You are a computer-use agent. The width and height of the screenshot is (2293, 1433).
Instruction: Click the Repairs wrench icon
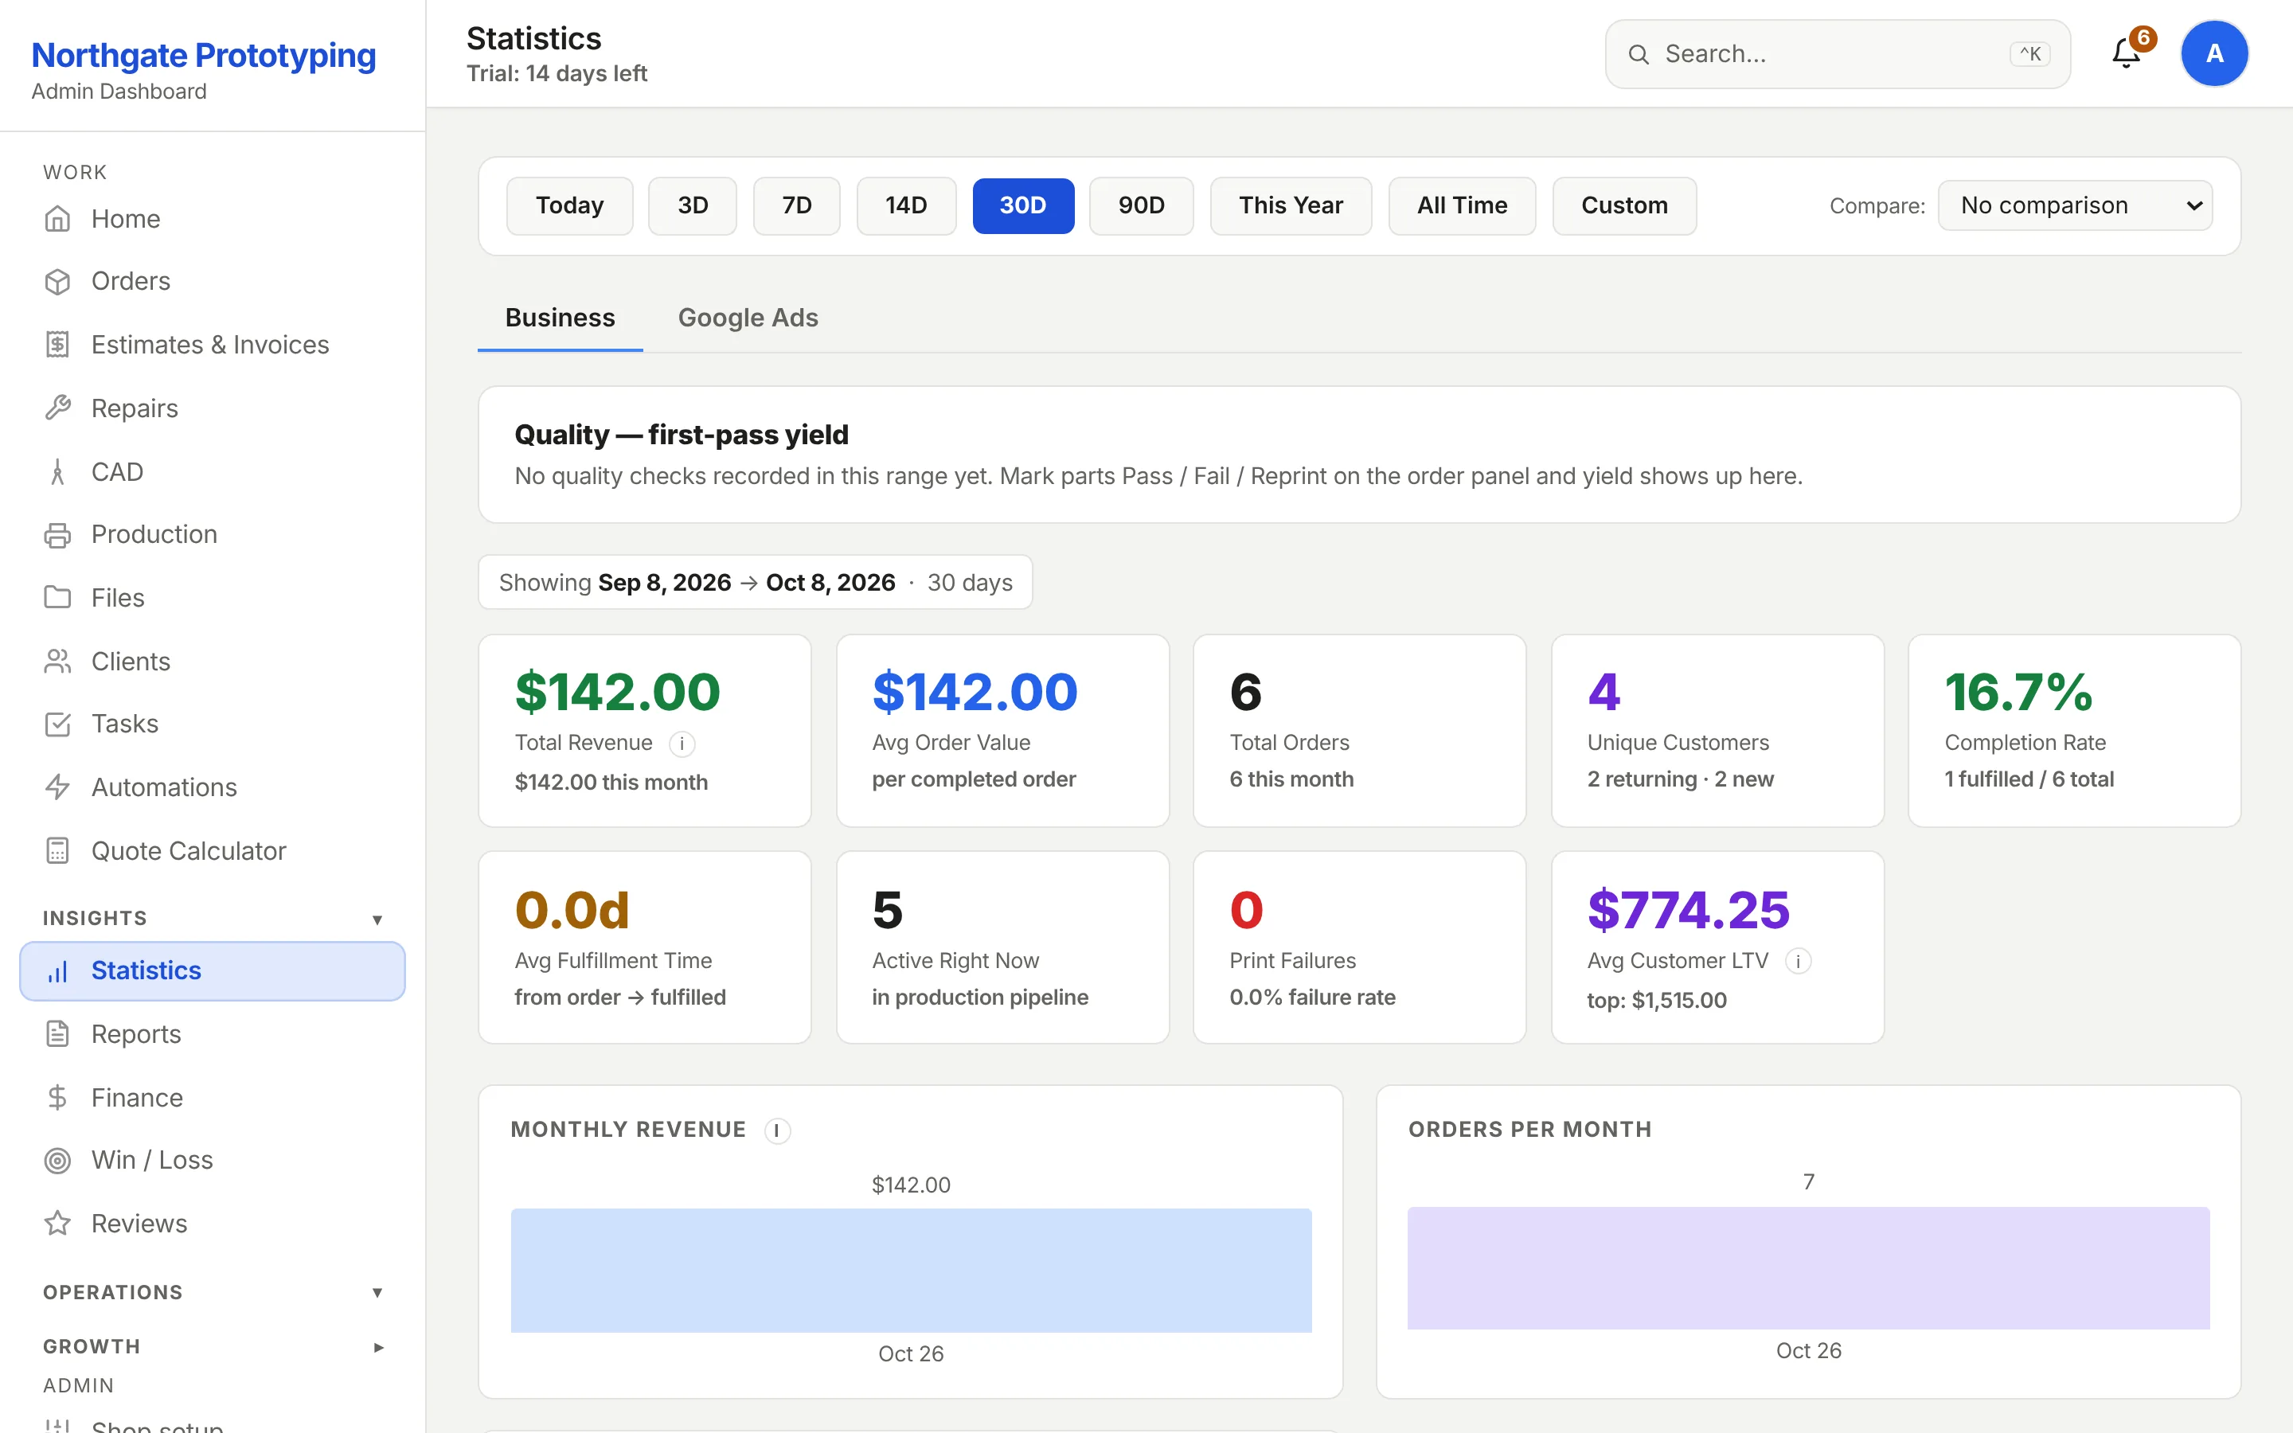58,408
